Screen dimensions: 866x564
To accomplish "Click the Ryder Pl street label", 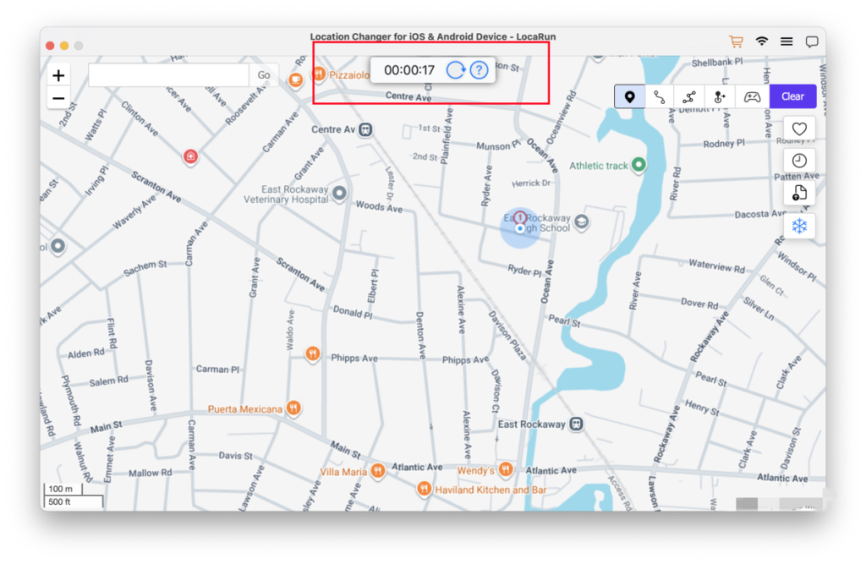I will (x=524, y=270).
